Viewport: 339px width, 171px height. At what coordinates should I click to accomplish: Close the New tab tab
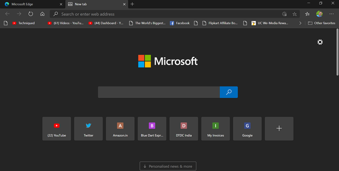point(124,4)
